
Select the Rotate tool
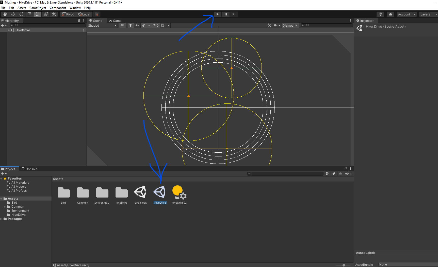pyautogui.click(x=21, y=14)
